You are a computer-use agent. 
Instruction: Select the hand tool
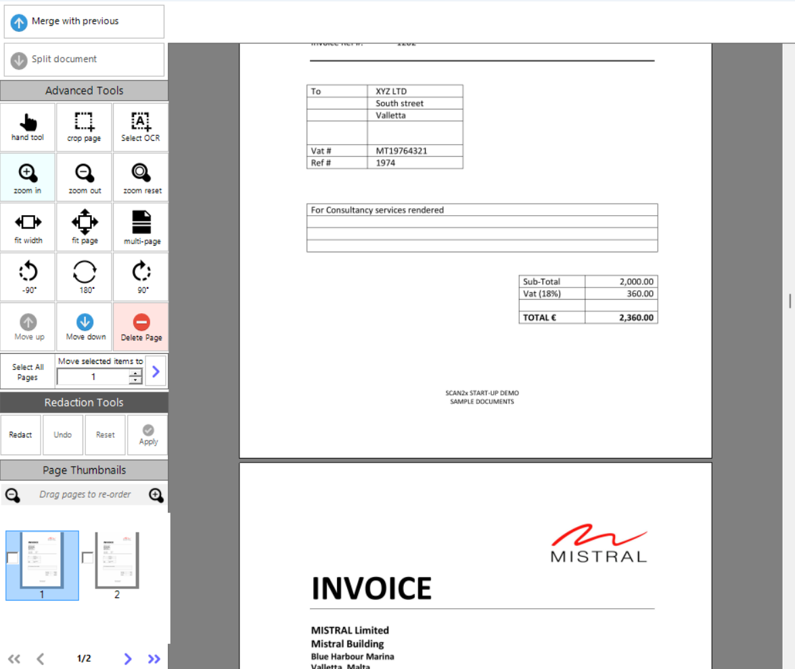click(28, 127)
